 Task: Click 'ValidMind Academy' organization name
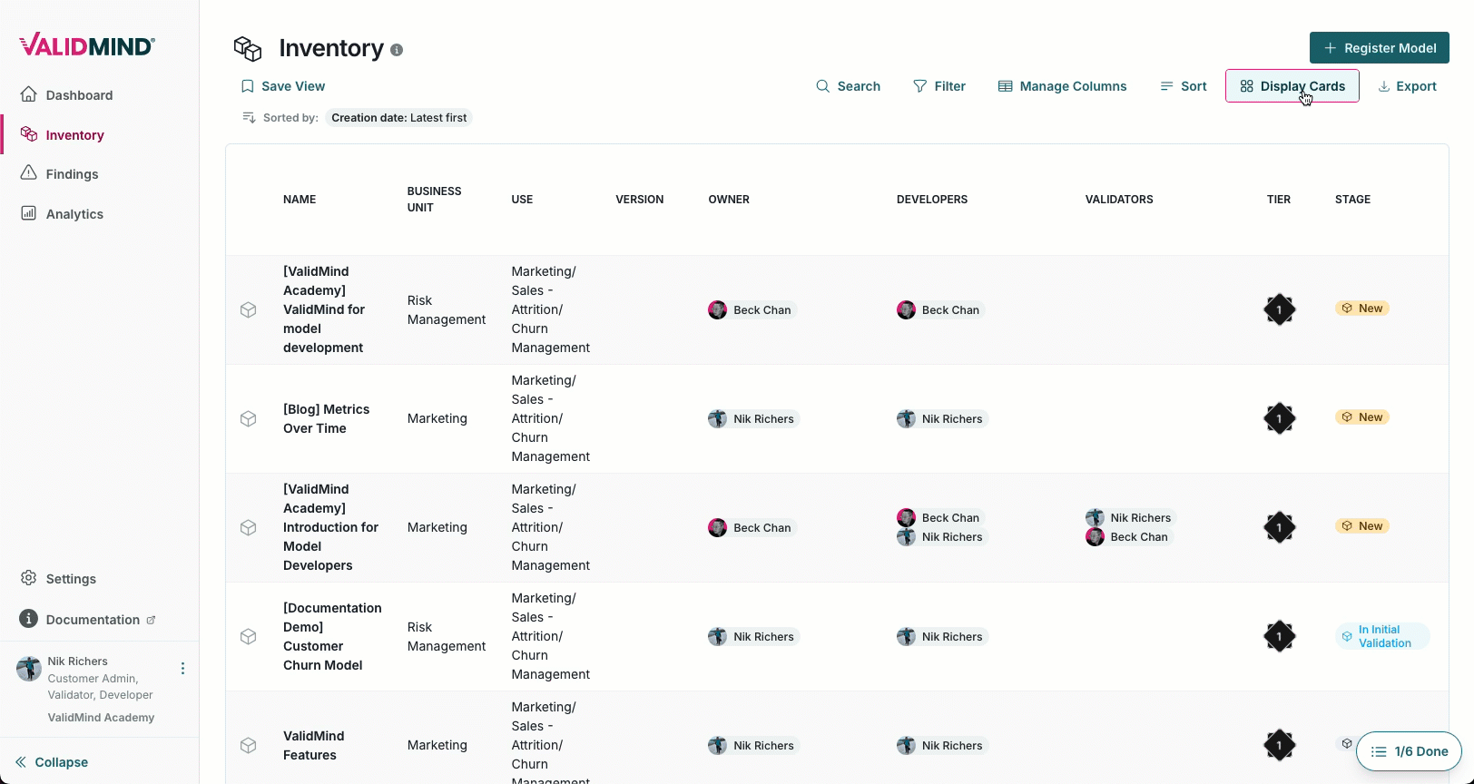pos(101,717)
